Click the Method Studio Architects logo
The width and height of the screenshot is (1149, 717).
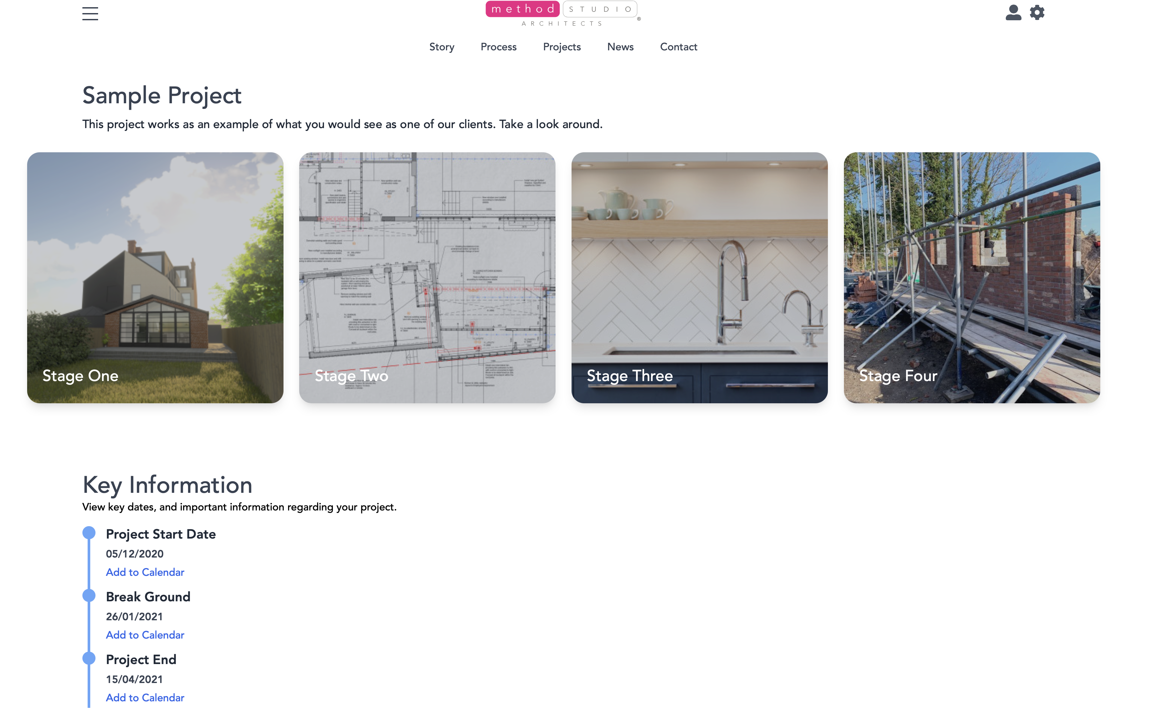coord(563,14)
